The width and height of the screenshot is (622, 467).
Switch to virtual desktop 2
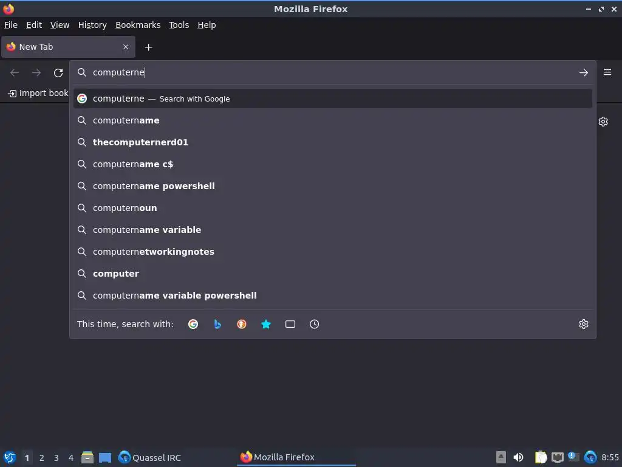point(42,458)
